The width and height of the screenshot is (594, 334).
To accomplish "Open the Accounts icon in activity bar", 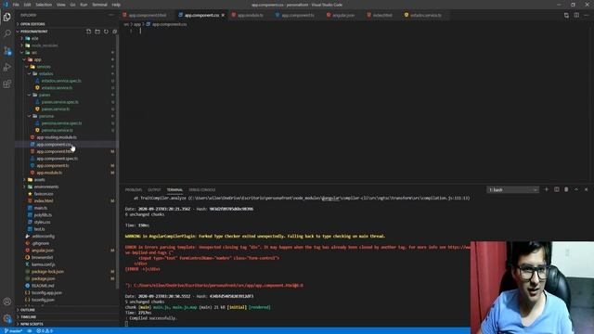I will coord(7,302).
